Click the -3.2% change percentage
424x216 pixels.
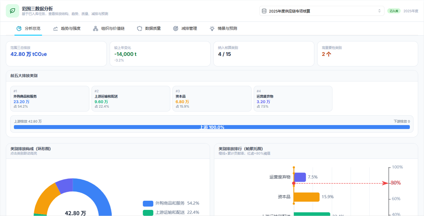click(119, 60)
